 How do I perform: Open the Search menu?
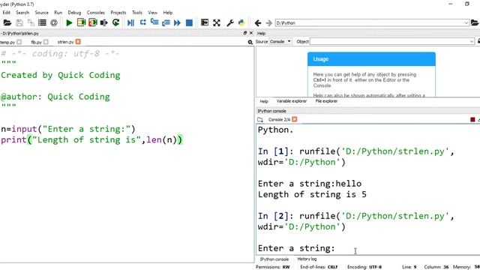(22, 13)
